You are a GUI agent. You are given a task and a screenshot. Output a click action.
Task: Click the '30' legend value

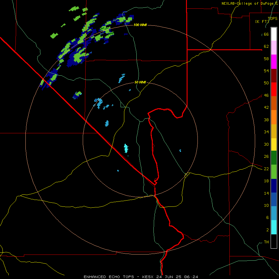pos(266,144)
